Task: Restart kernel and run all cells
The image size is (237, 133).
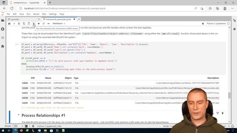Action: pyautogui.click(x=49, y=24)
